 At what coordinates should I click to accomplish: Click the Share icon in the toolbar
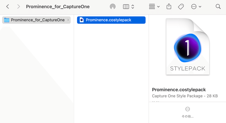click(x=169, y=6)
